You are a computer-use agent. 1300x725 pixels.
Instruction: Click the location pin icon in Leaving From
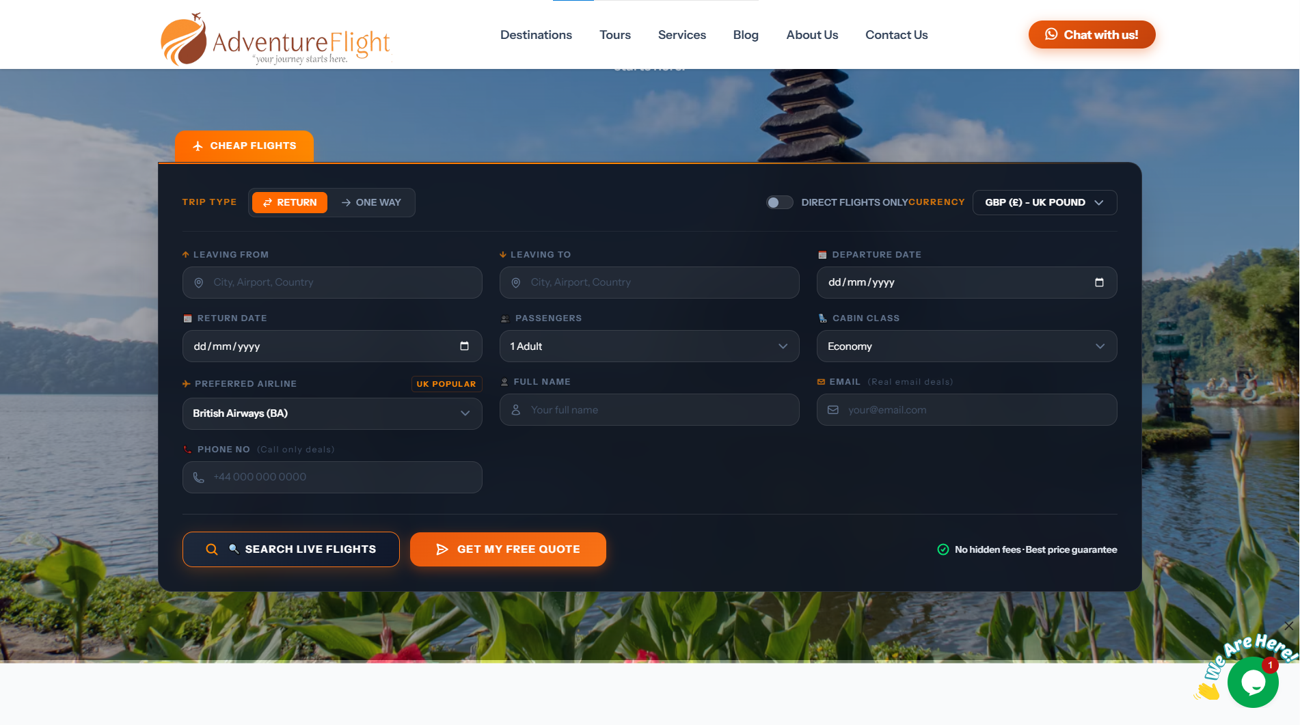coord(199,283)
